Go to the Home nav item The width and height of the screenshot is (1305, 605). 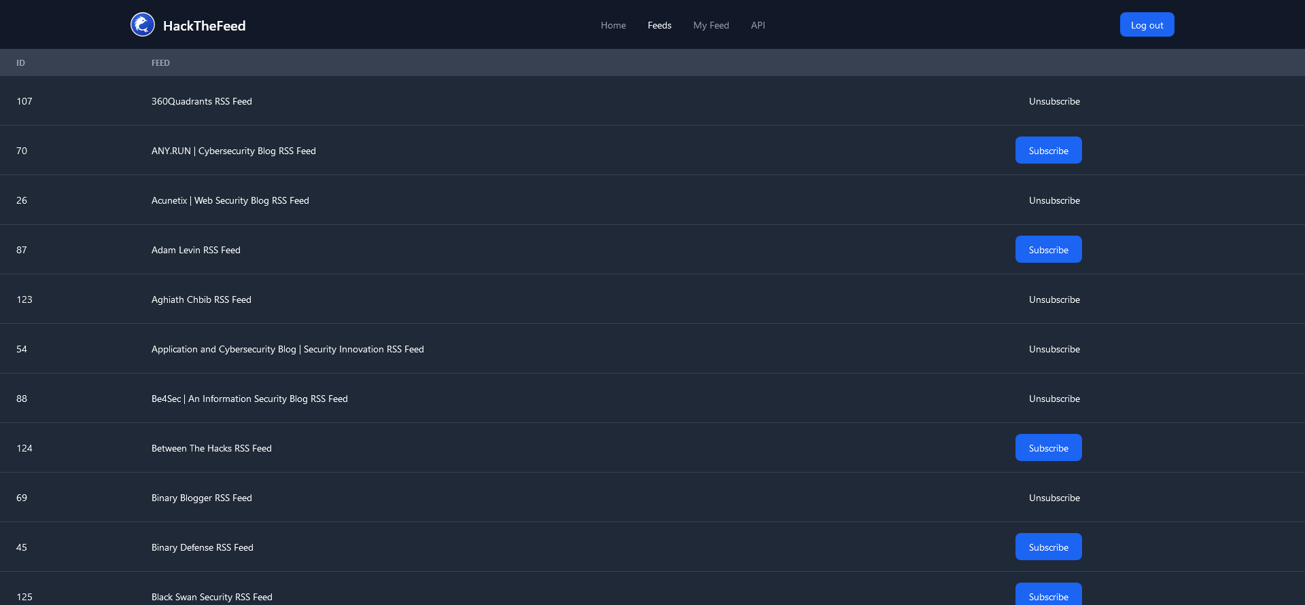613,25
